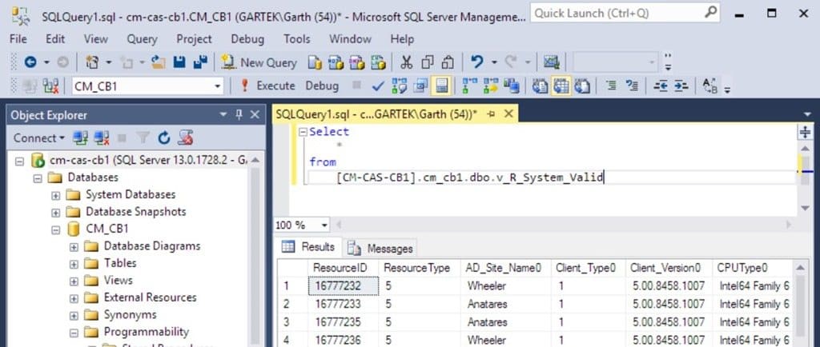Toggle Results to File mode
The height and width of the screenshot is (347, 820).
582,86
